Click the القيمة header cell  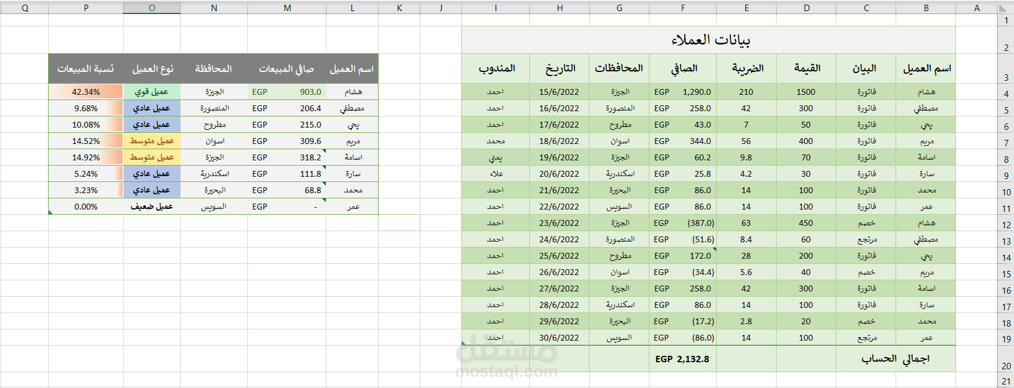coord(807,68)
